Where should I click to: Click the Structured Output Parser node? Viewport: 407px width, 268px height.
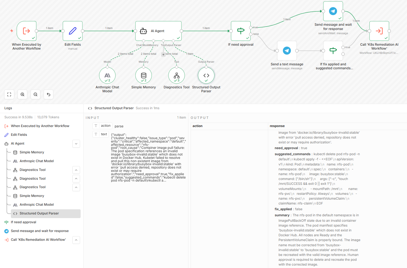click(x=206, y=75)
